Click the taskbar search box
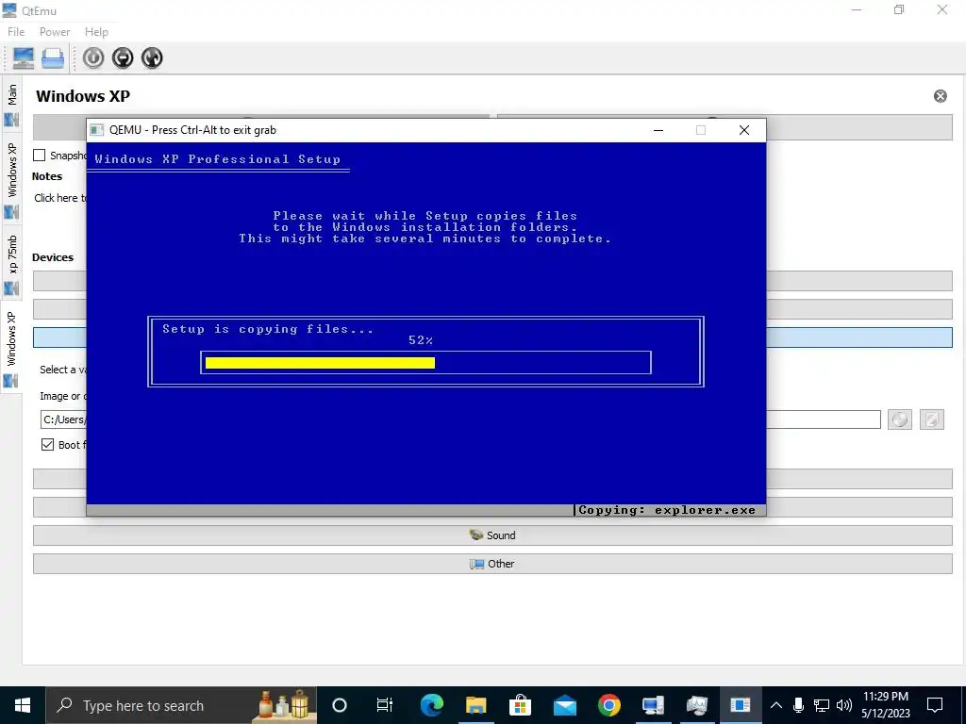This screenshot has height=724, width=966. [181, 705]
